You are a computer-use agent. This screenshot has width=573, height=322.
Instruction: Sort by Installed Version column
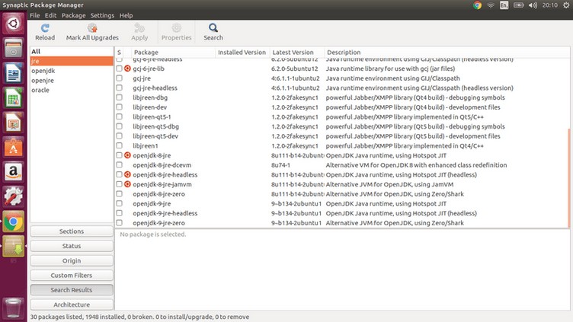pos(242,53)
